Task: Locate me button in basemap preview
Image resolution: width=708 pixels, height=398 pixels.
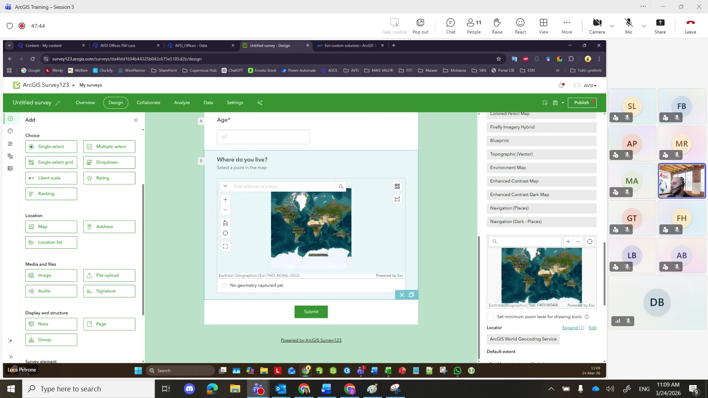Action: coord(590,242)
